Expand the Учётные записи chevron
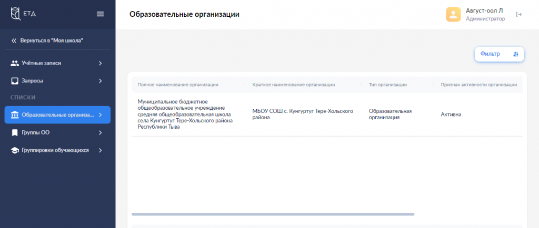 (100, 64)
